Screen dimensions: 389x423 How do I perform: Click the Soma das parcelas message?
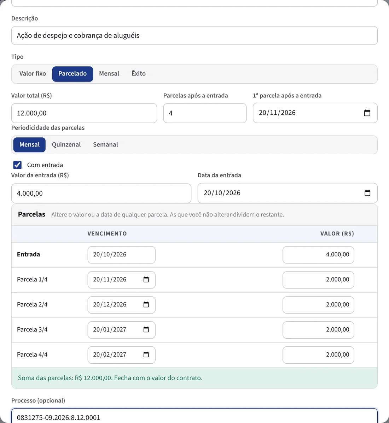click(110, 378)
